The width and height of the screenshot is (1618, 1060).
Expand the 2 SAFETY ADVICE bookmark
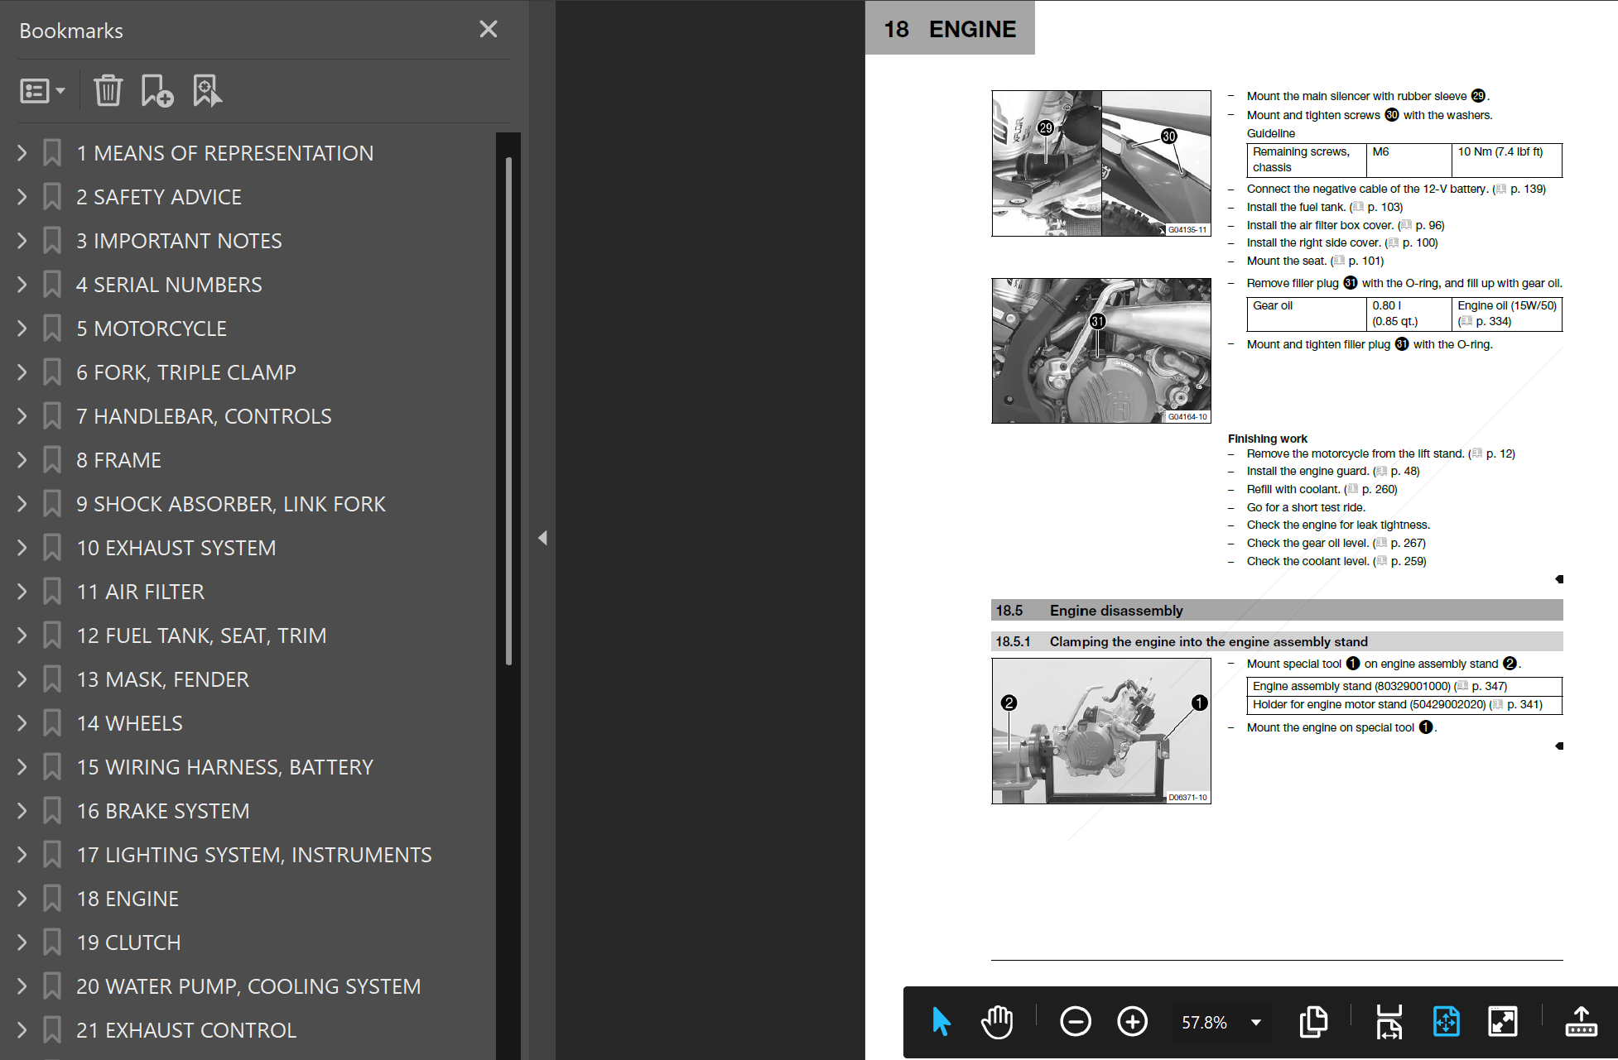22,197
